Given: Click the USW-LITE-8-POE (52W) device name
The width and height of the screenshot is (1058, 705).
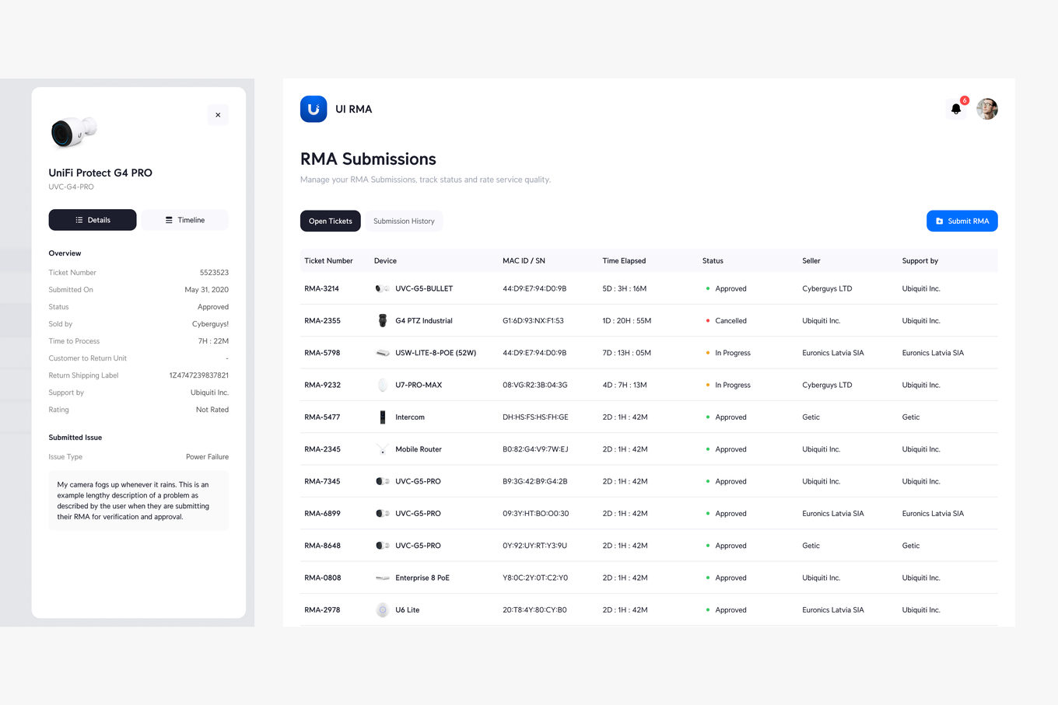Looking at the screenshot, I should click(436, 353).
